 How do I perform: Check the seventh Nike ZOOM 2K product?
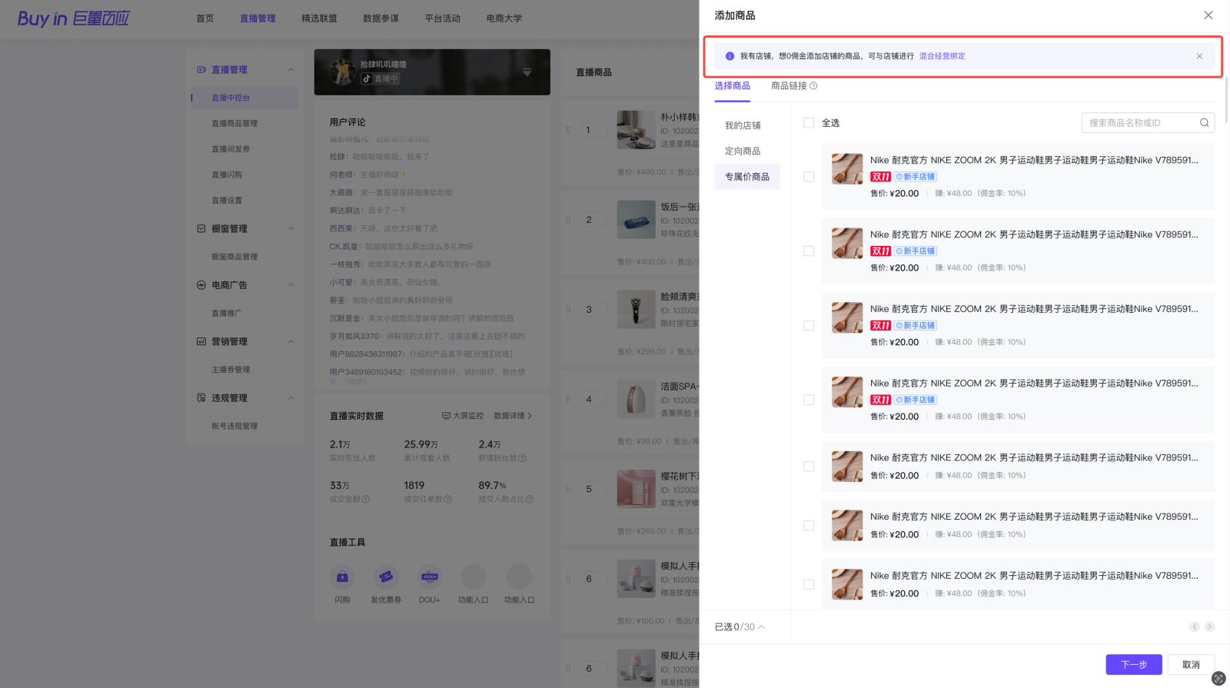(809, 585)
